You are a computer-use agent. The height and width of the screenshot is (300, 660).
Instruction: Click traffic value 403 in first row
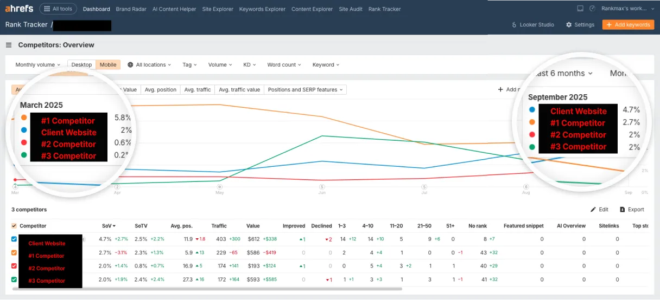coord(221,239)
